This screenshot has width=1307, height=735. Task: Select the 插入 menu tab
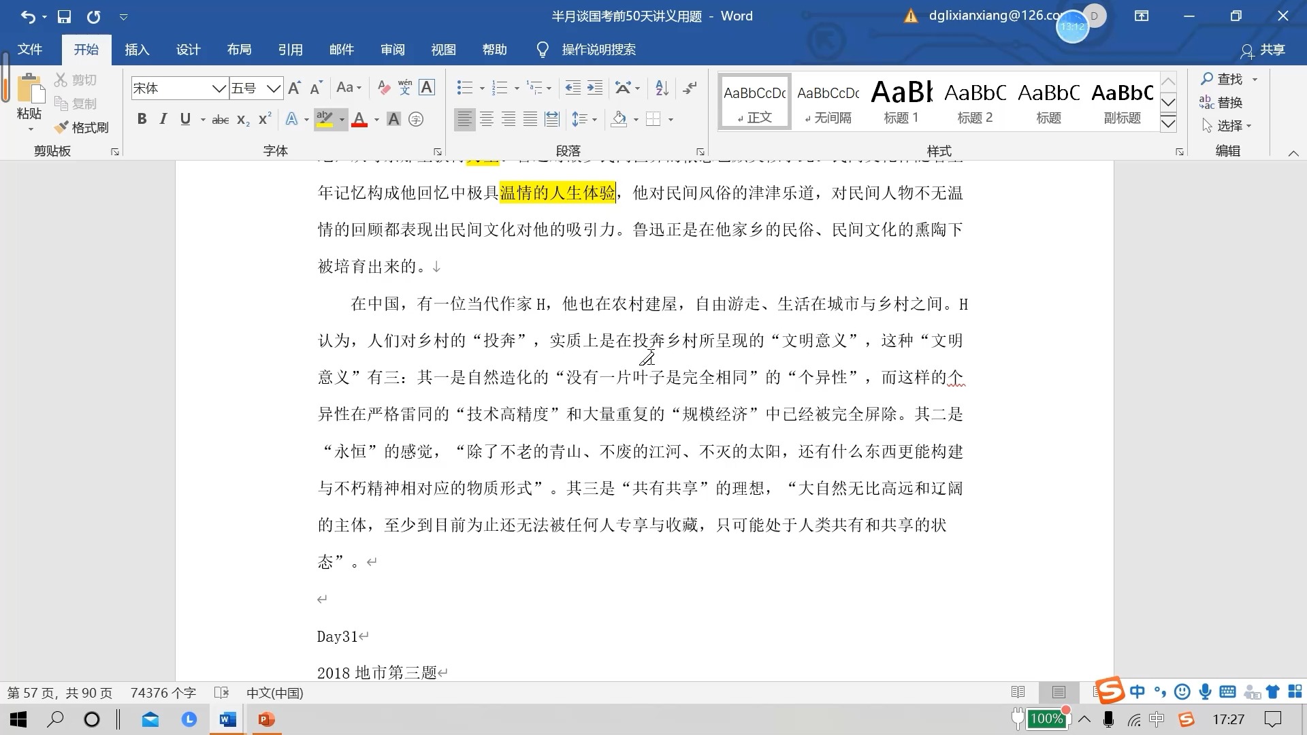click(138, 50)
